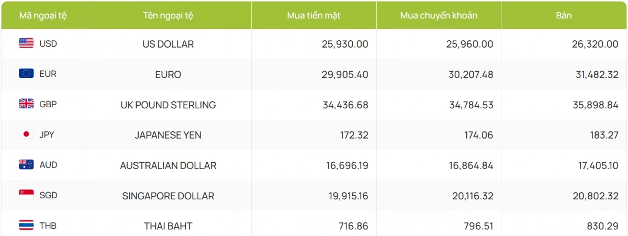Click the United Kingdom flag icon
Image resolution: width=628 pixels, height=236 pixels.
pyautogui.click(x=26, y=104)
